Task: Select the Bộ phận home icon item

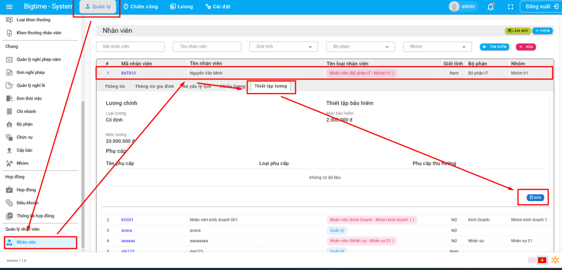Action: 9,124
